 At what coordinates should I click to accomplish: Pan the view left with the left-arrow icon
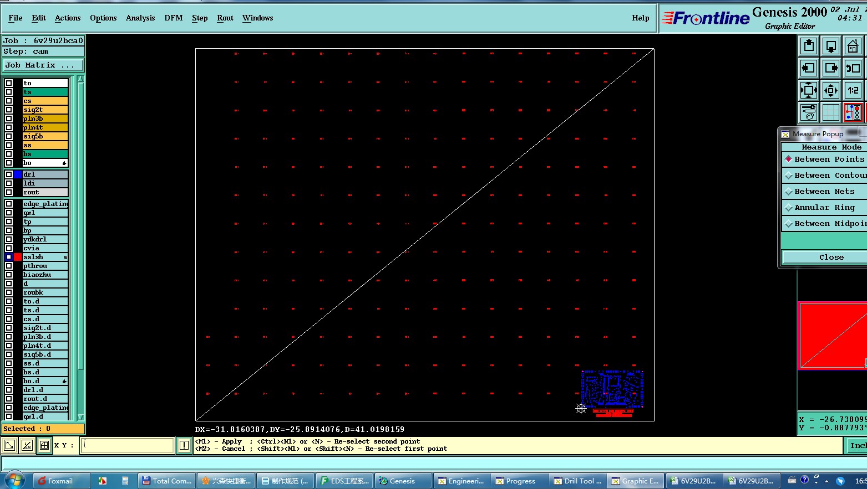coord(809,68)
